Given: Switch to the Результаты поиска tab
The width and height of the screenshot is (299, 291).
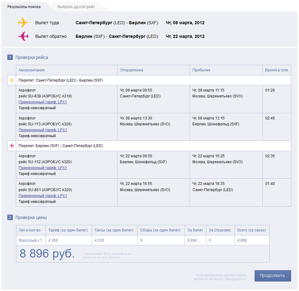Looking at the screenshot, I should [24, 7].
